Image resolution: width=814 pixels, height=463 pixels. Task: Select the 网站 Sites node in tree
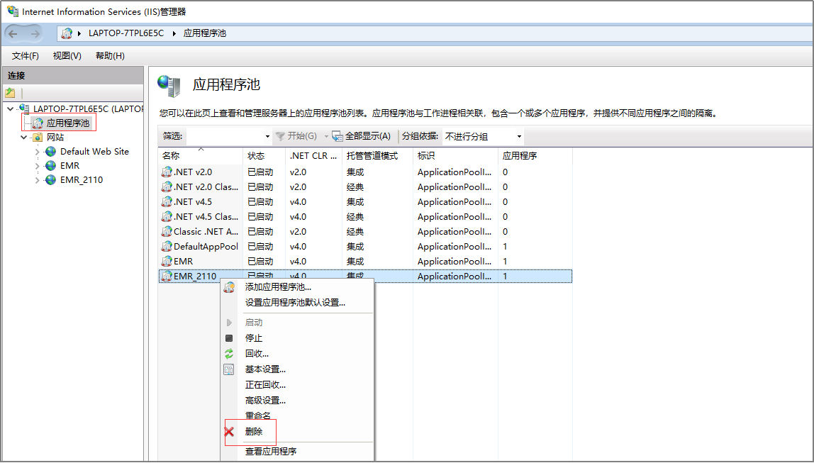(55, 138)
